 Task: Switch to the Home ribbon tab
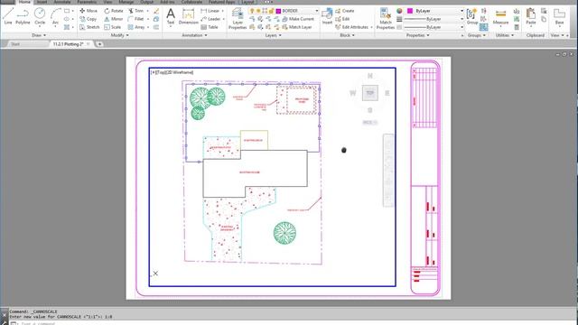(24, 2)
